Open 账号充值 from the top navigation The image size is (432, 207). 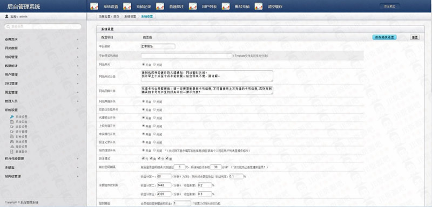pos(242,6)
